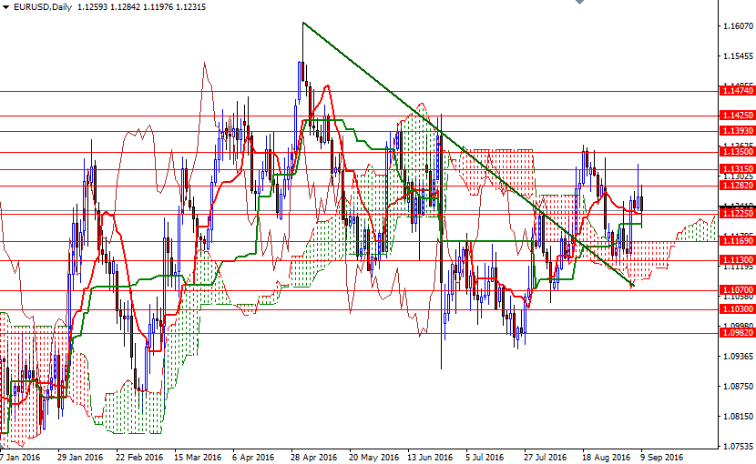
Task: Click the 28 Apr 2016 date label
Action: click(314, 457)
